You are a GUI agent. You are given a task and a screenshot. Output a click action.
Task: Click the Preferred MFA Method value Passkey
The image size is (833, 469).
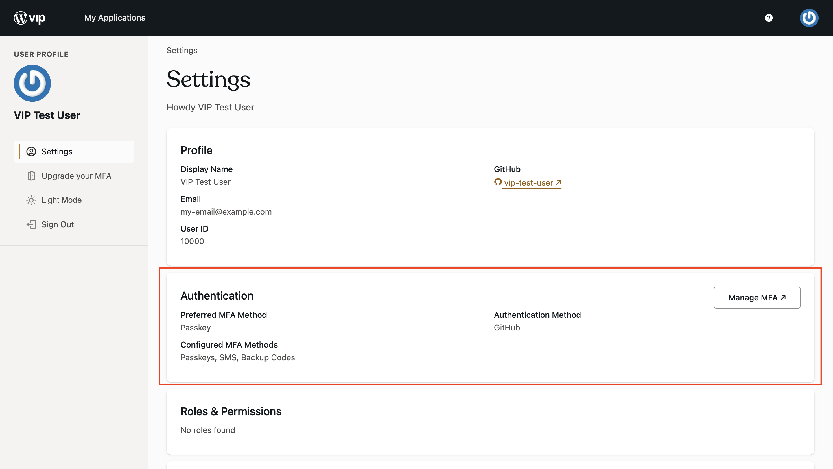point(195,328)
